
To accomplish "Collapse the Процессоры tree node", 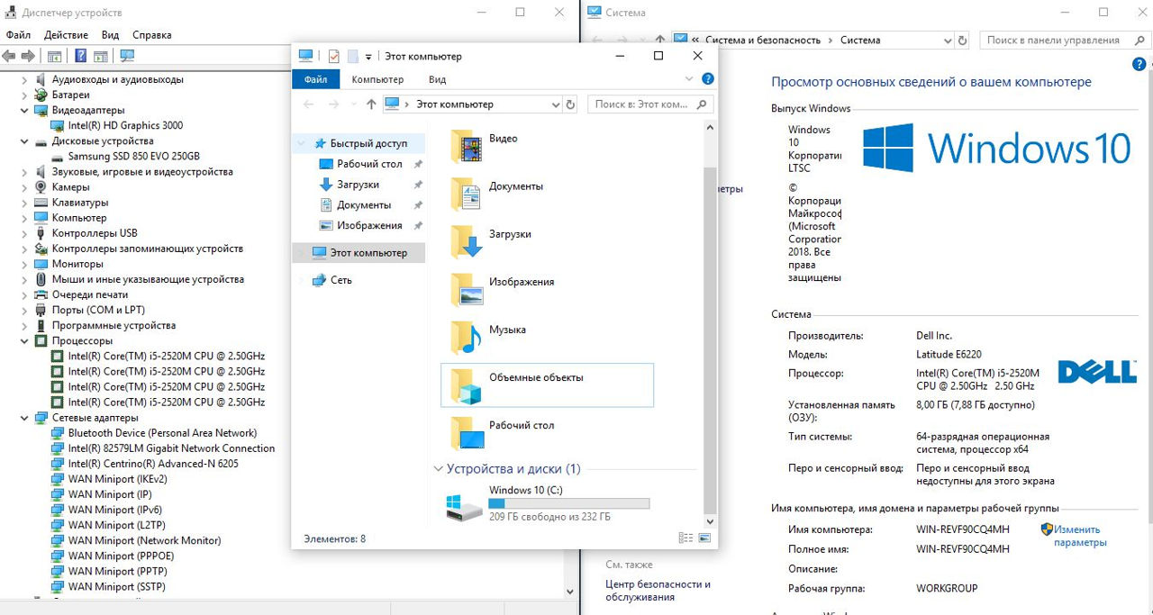I will (24, 341).
